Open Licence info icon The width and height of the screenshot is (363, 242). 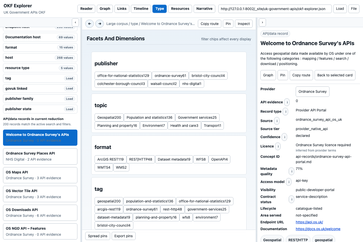click(x=278, y=146)
